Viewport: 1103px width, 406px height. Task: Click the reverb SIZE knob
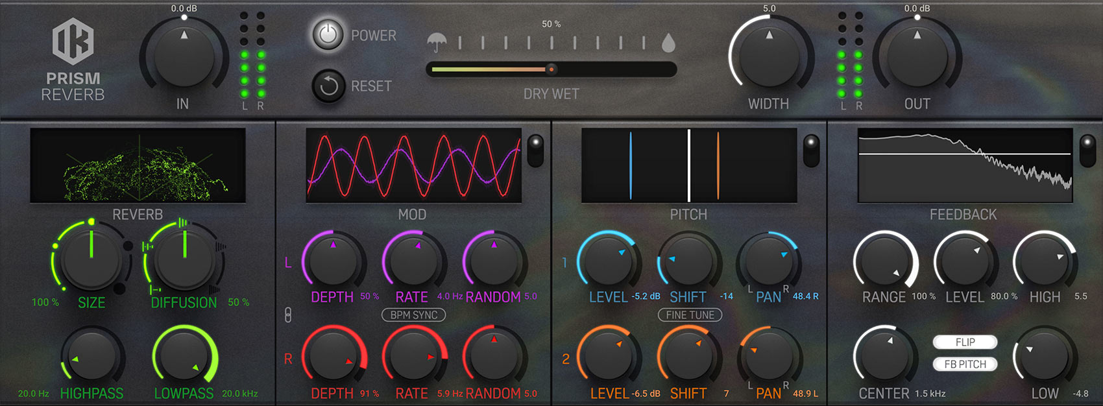91,258
